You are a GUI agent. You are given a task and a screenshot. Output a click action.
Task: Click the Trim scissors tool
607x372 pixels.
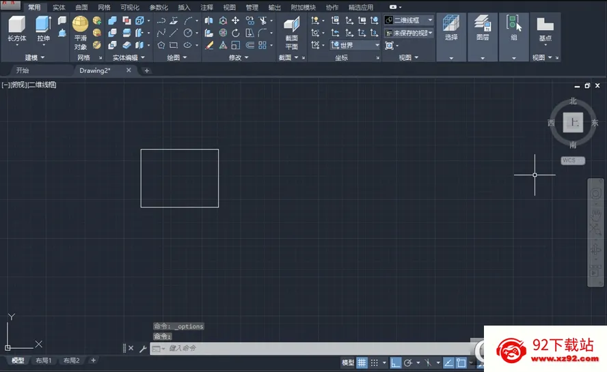point(263,20)
